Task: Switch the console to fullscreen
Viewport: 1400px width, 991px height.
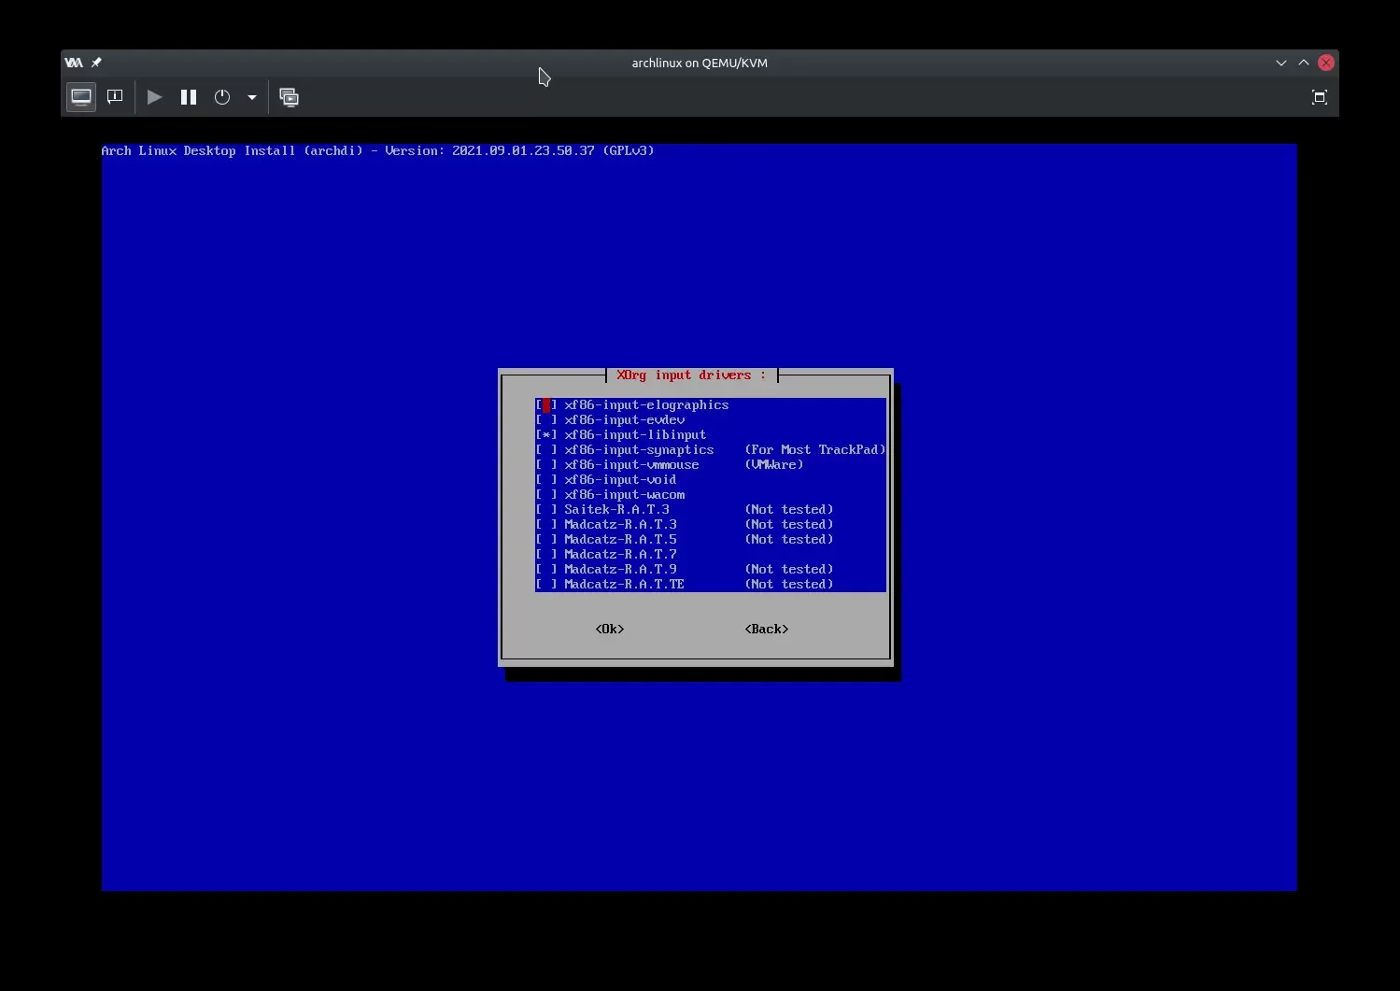Action: [x=1319, y=97]
